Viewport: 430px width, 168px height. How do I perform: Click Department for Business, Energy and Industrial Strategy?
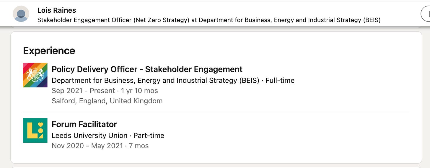pyautogui.click(x=155, y=80)
